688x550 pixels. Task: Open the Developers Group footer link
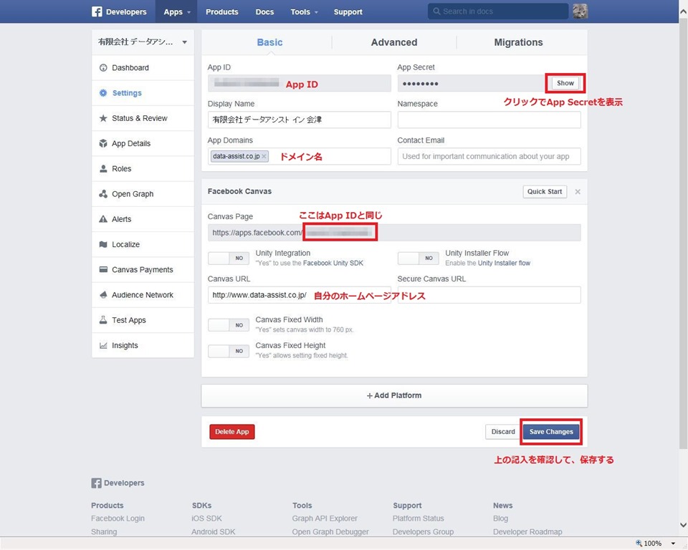coord(423,531)
